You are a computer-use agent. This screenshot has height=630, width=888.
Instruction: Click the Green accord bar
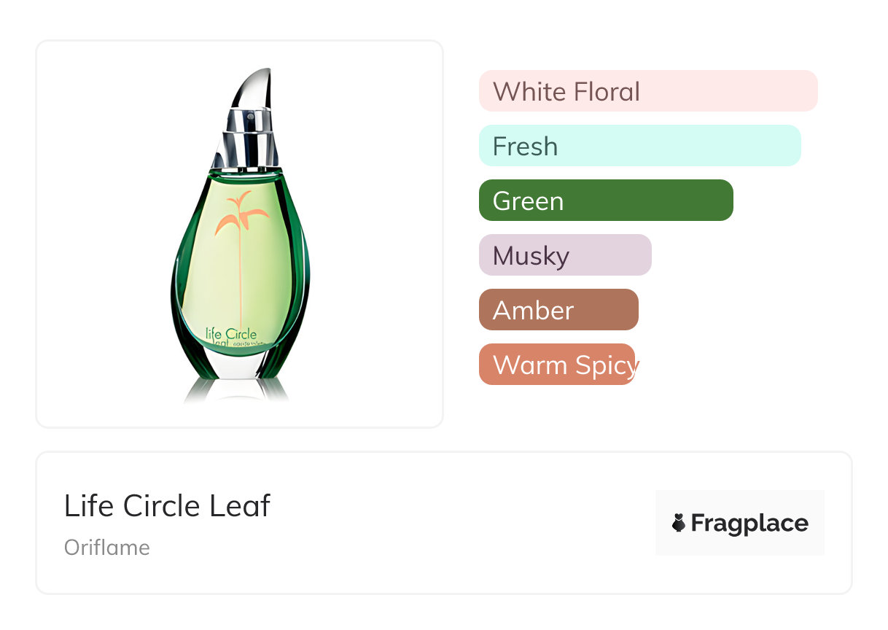(x=605, y=201)
